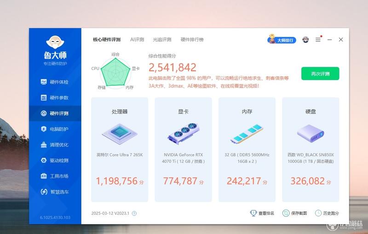
Task: Open the 处理器 card CPU image
Action: tap(120, 134)
